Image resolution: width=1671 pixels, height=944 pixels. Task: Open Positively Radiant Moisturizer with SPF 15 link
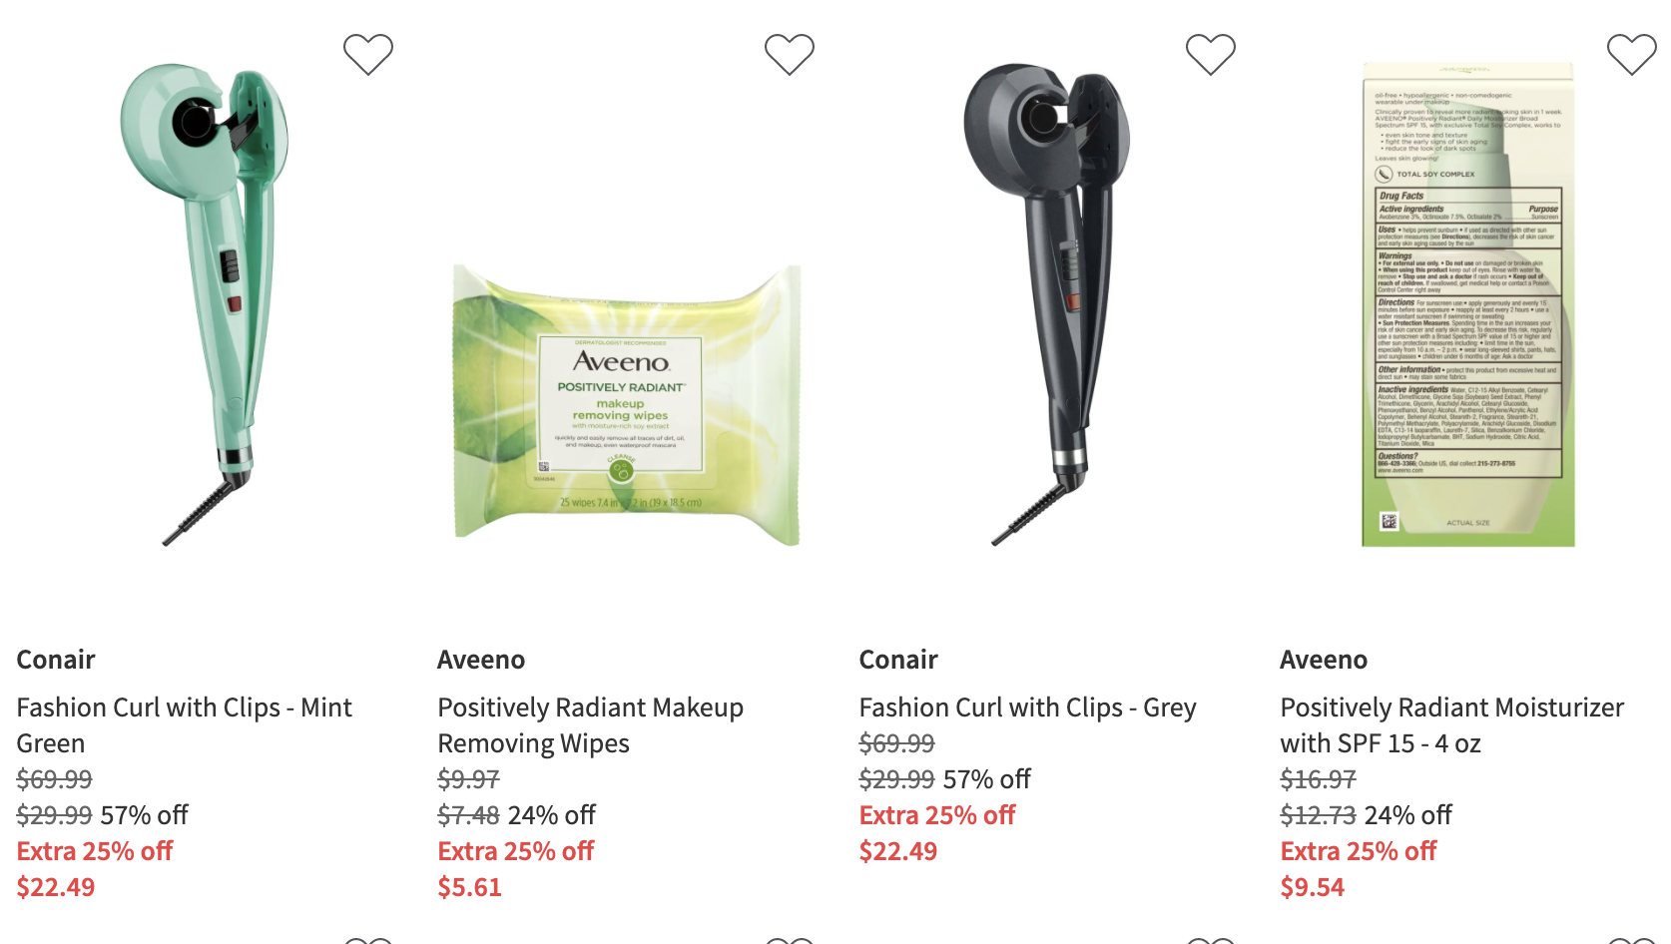pyautogui.click(x=1451, y=725)
